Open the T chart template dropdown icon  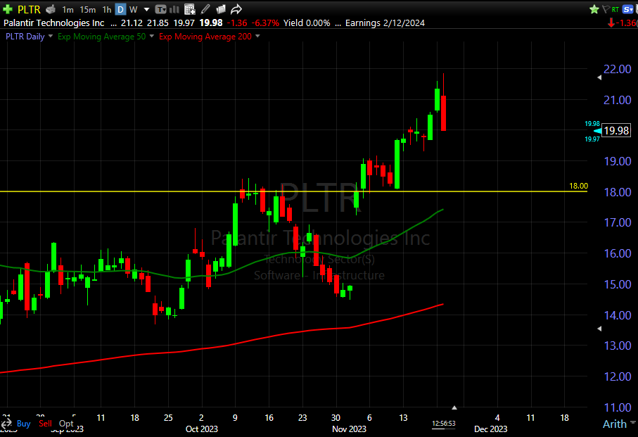(160, 9)
